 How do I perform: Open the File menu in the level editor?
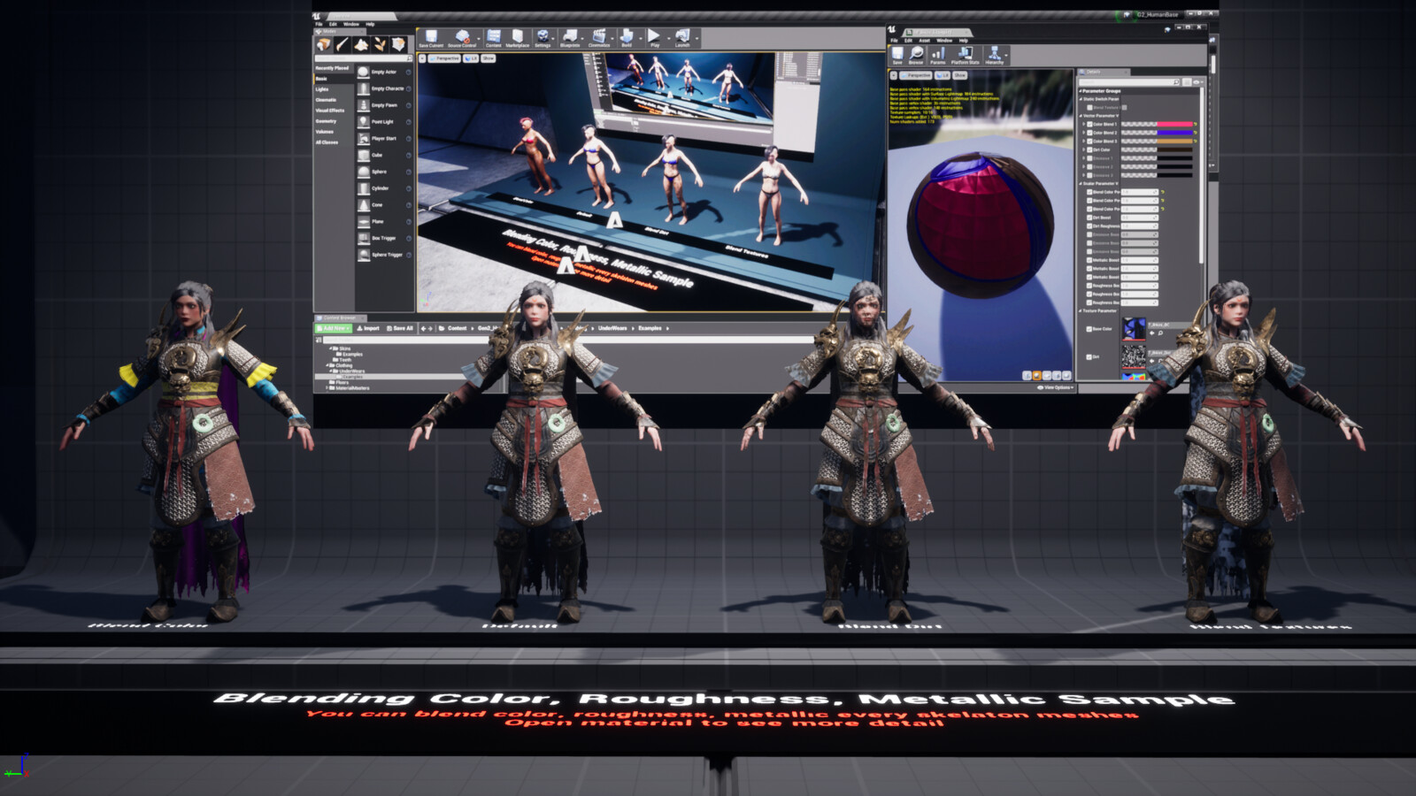pos(319,24)
